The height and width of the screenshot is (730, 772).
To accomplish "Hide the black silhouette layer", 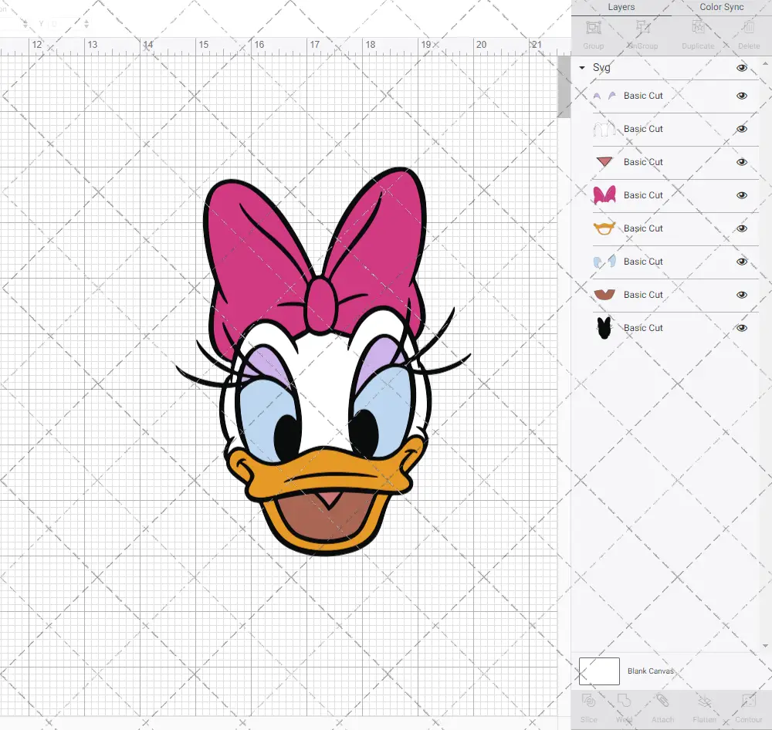I will point(741,328).
